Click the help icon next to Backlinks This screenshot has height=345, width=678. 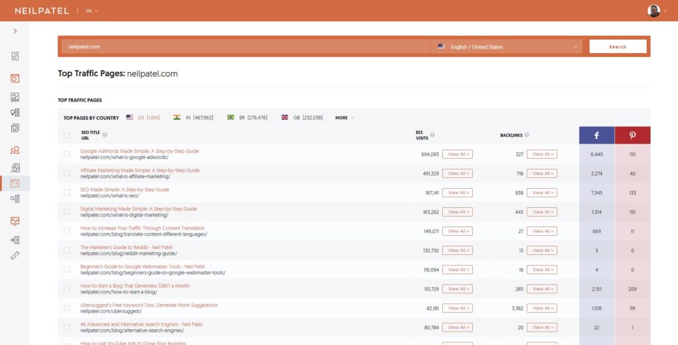point(526,135)
